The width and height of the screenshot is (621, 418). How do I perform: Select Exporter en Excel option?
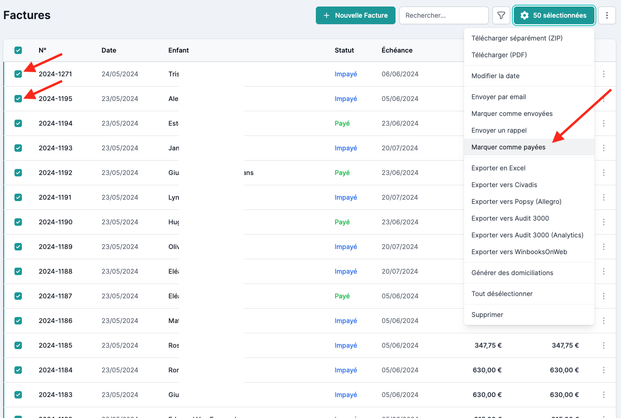tap(498, 168)
